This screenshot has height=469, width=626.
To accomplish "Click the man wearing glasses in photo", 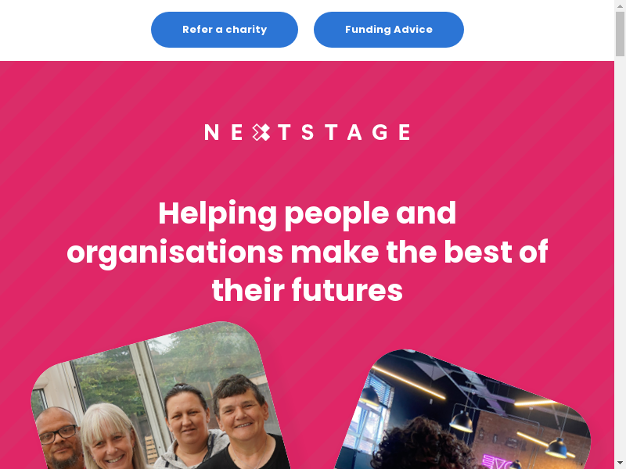I will [58, 437].
